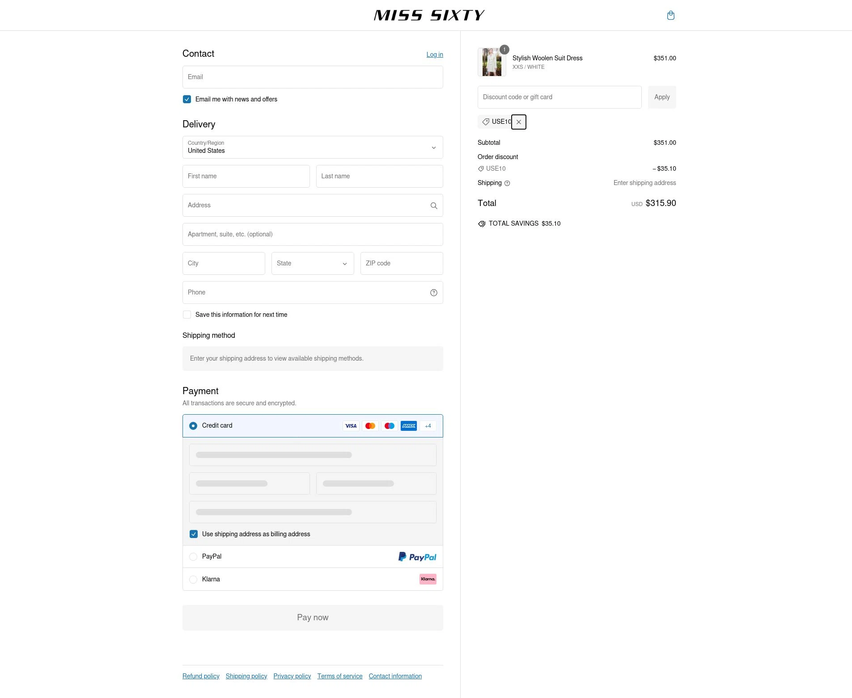Viewport: 852px width, 698px height.
Task: Focus the Email input field
Action: (313, 77)
